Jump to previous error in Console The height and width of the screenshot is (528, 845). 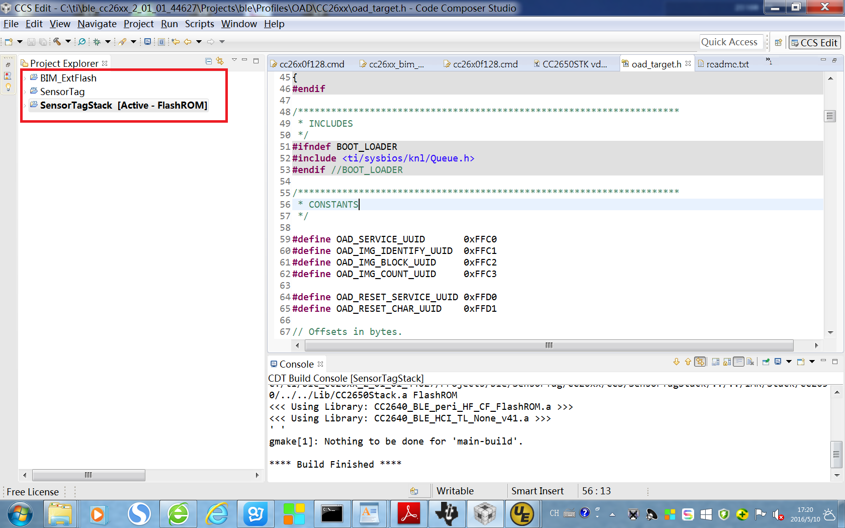pos(688,362)
